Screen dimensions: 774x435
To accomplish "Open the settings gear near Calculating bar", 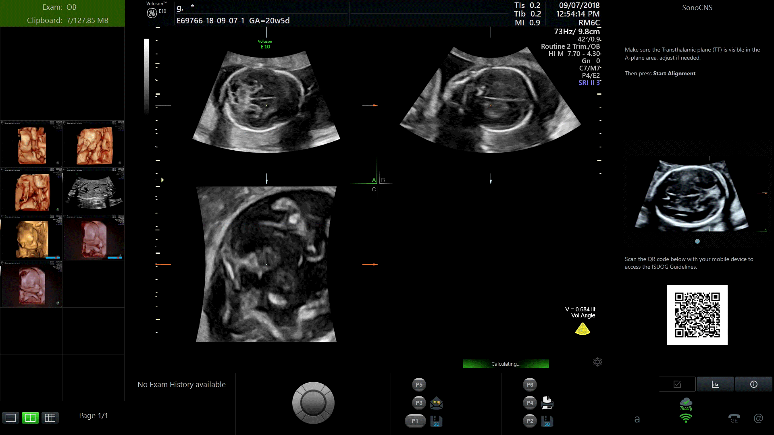I will [597, 362].
